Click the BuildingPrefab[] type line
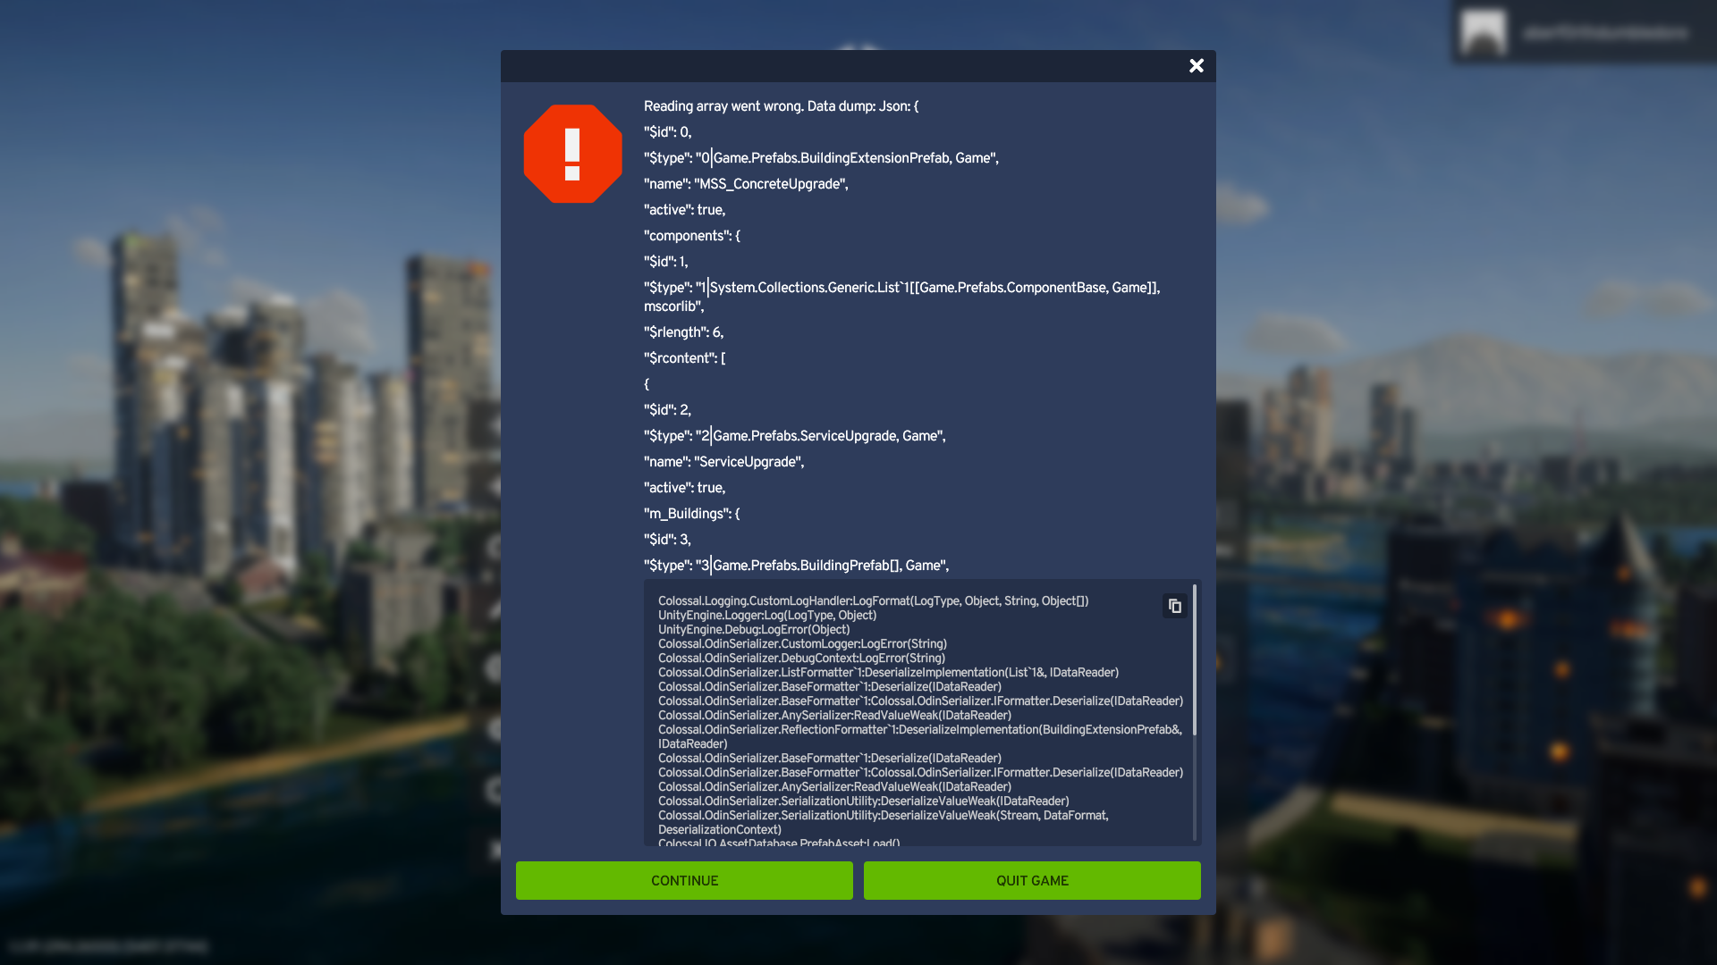Viewport: 1717px width, 965px height. click(796, 566)
